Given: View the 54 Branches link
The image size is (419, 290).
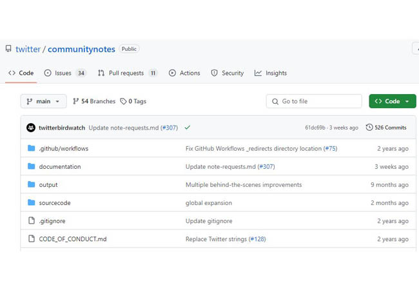Looking at the screenshot, I should (93, 101).
